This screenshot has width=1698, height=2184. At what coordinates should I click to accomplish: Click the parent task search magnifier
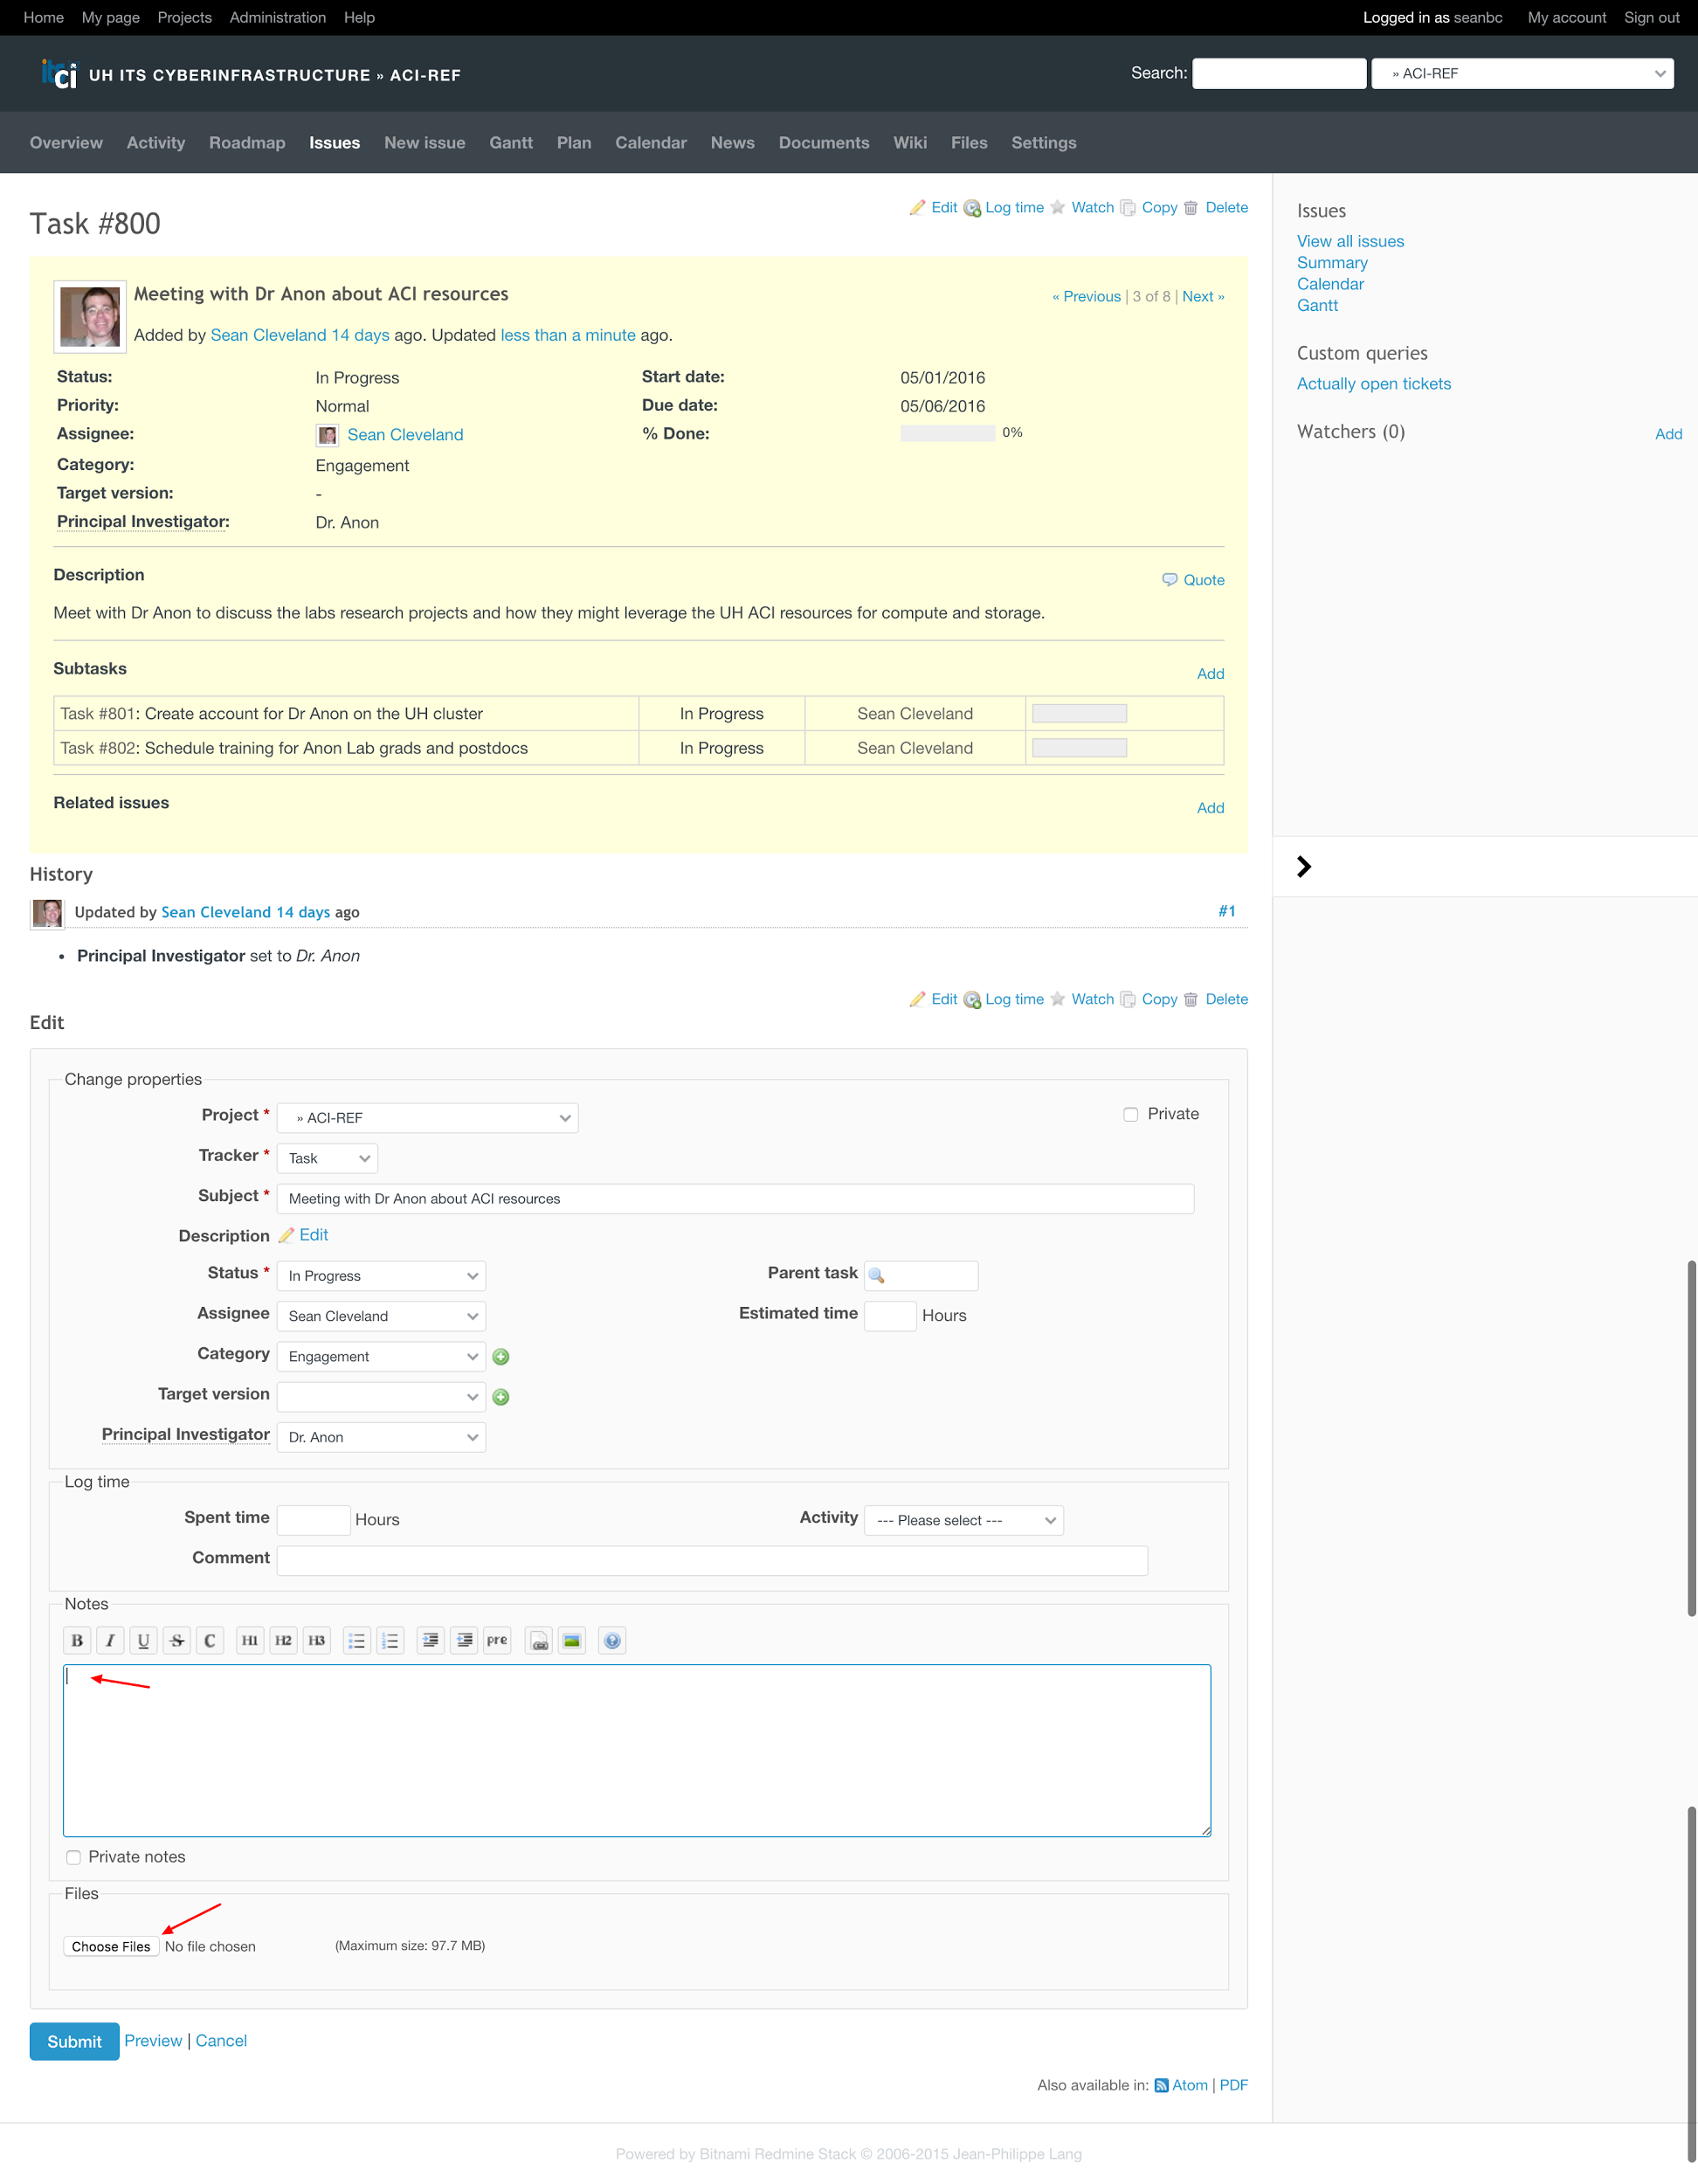pos(877,1276)
